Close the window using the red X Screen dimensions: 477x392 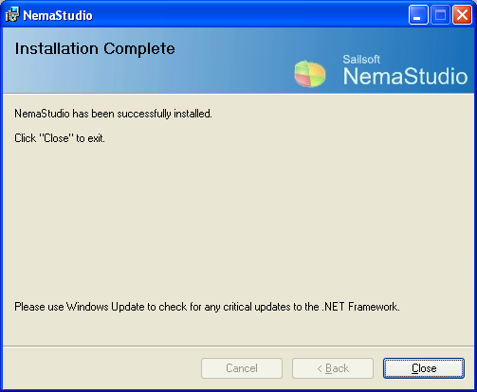[462, 14]
